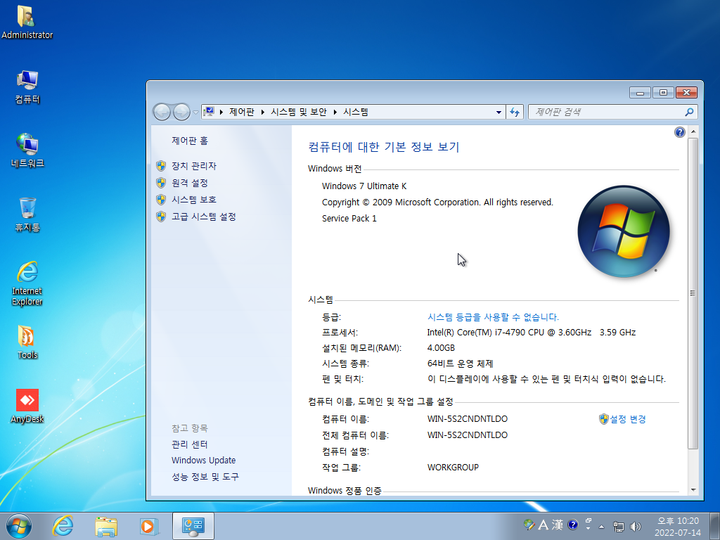The width and height of the screenshot is (720, 540).
Task: Go to 제어판 홈
Action: point(190,141)
